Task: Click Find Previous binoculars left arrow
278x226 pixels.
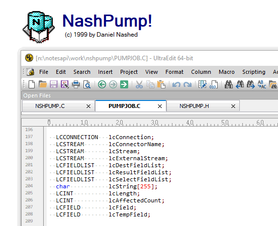Action: click(x=240, y=84)
